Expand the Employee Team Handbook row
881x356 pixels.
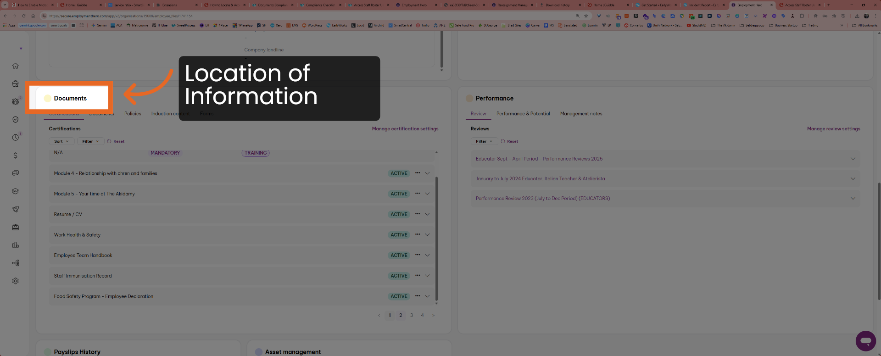point(427,255)
